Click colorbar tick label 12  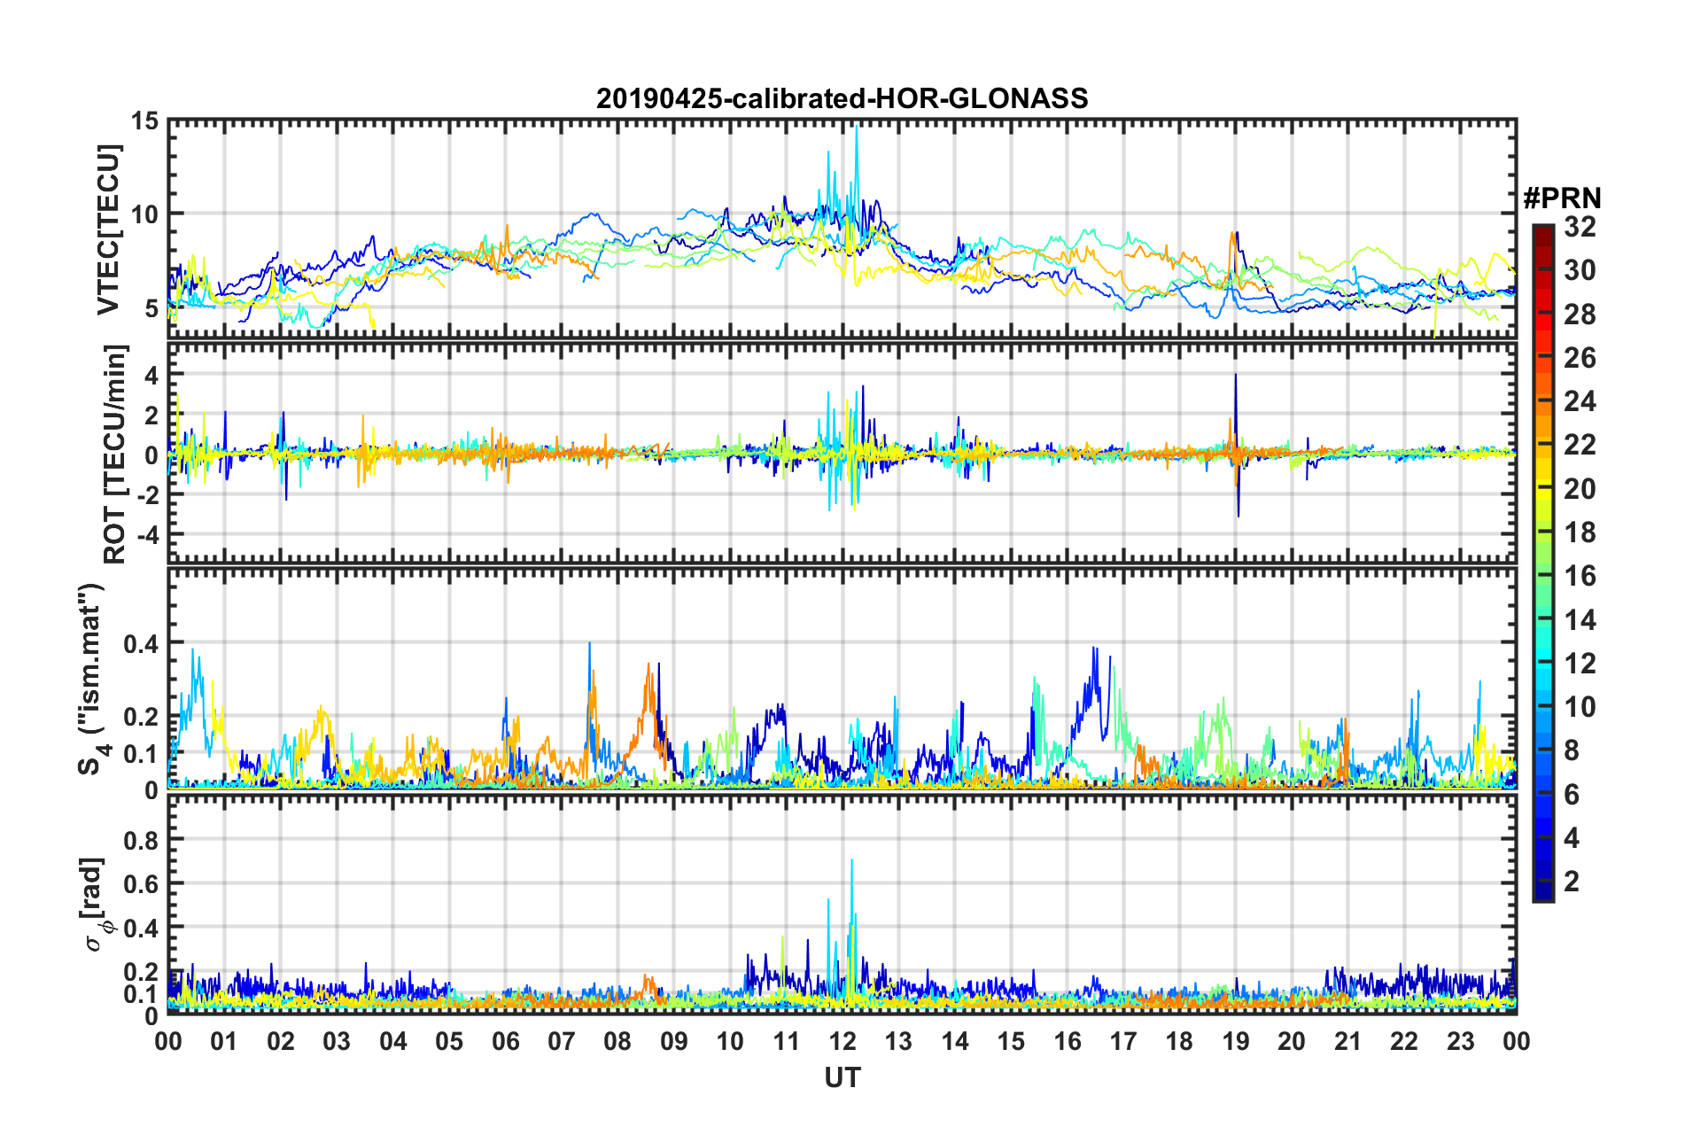(1580, 664)
